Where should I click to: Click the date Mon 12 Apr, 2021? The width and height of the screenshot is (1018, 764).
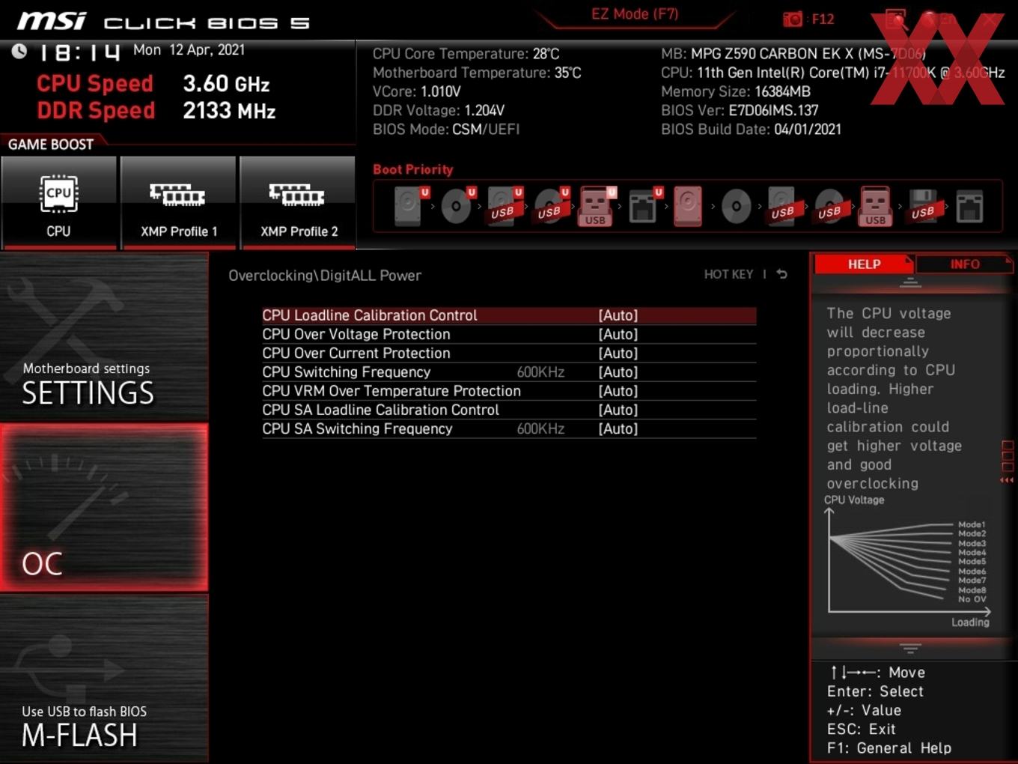pos(189,49)
